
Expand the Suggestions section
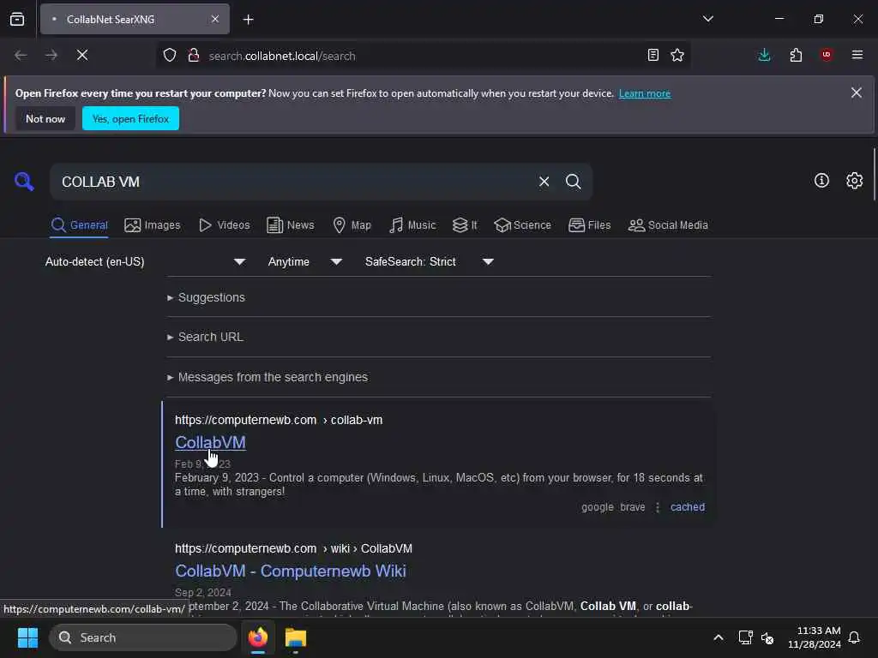click(206, 297)
